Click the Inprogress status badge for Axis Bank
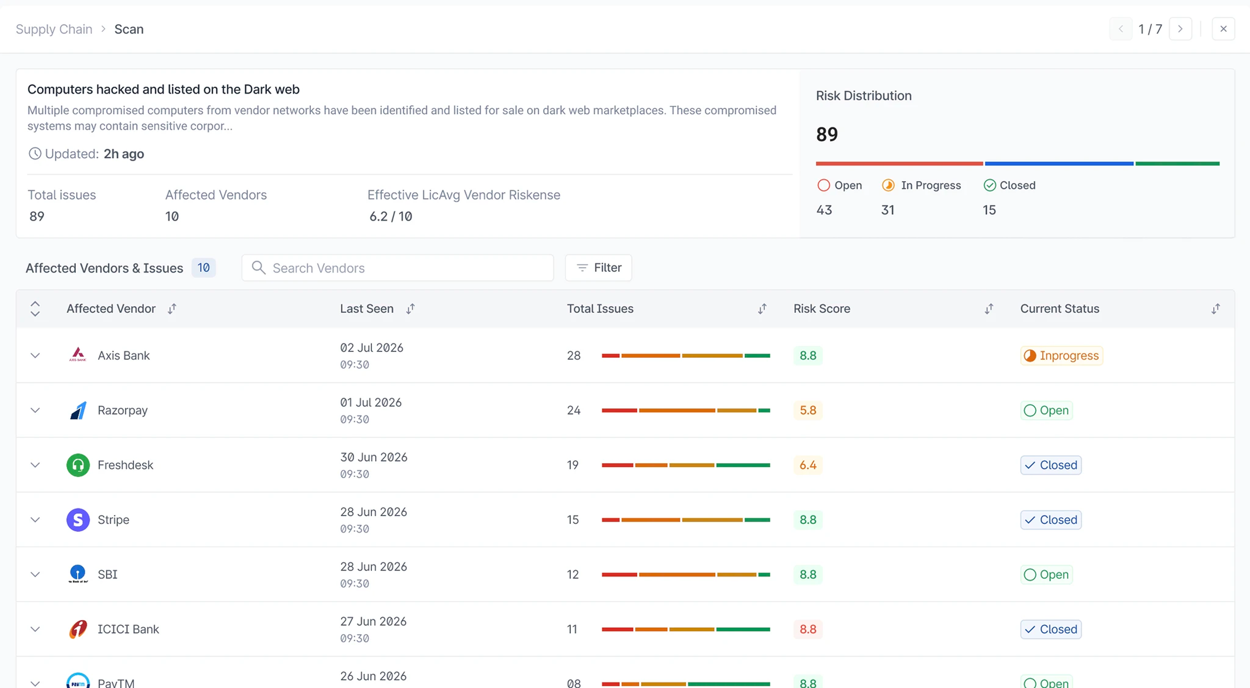The width and height of the screenshot is (1250, 688). (x=1061, y=355)
